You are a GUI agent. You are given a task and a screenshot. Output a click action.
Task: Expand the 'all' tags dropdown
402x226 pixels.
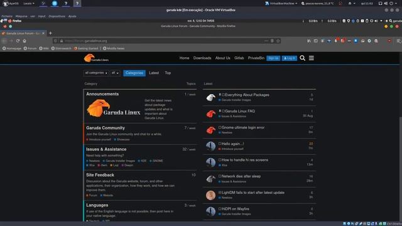115,73
